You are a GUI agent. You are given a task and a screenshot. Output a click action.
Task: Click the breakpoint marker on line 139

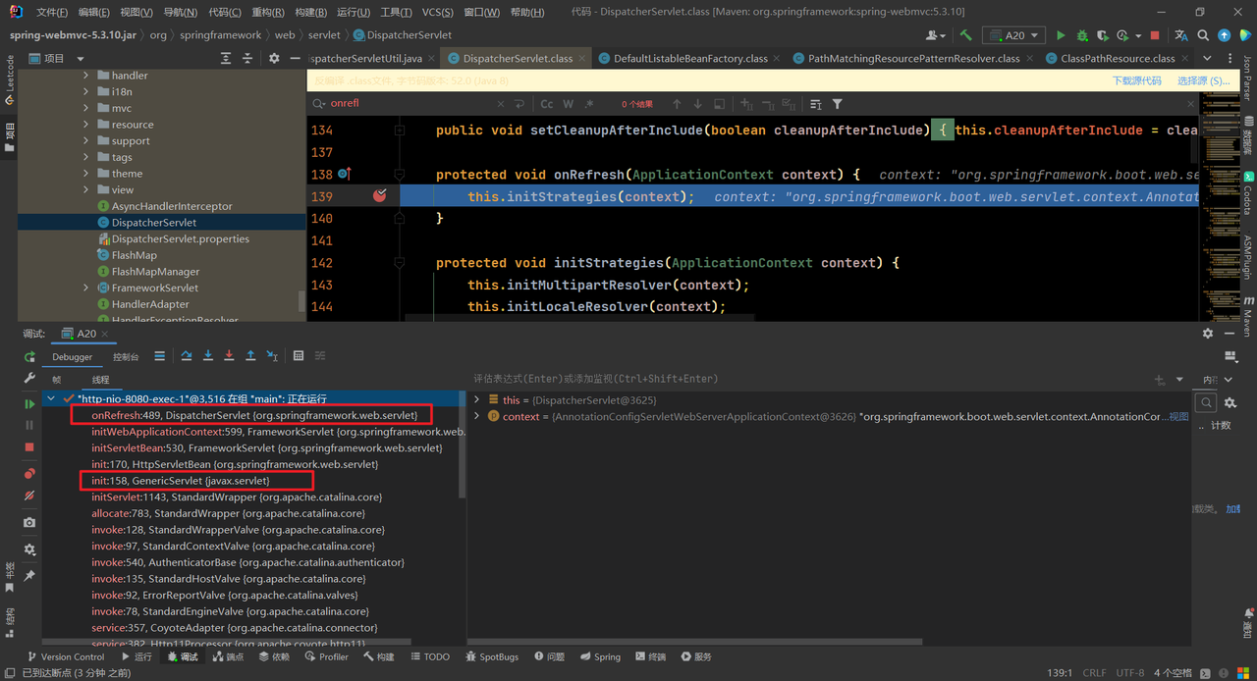[x=380, y=196]
